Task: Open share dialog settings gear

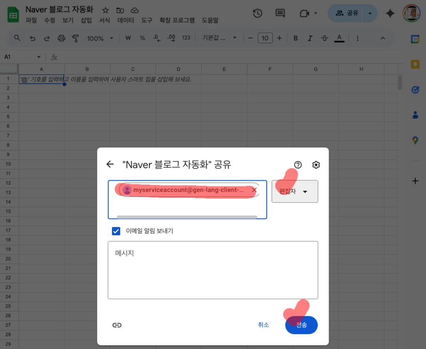Action: 316,165
